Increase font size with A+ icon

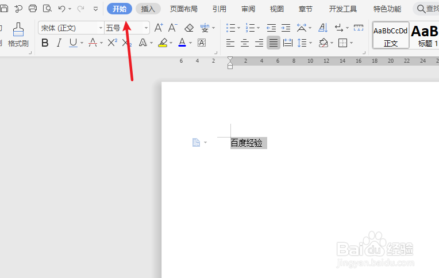[x=159, y=28]
